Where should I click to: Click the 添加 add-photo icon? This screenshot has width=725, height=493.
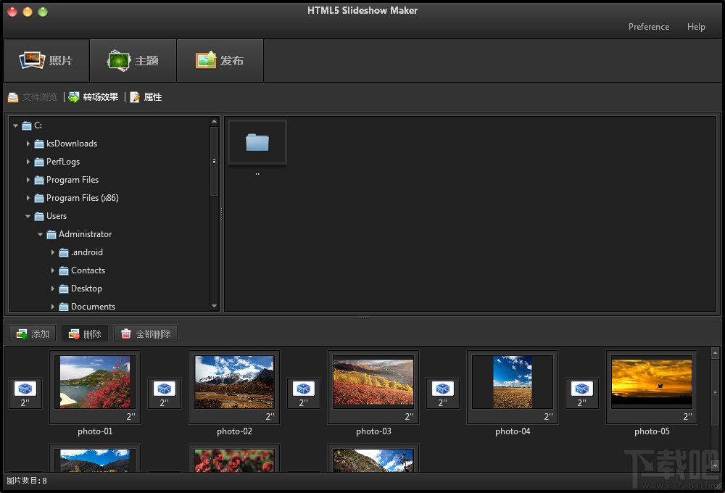coord(22,334)
